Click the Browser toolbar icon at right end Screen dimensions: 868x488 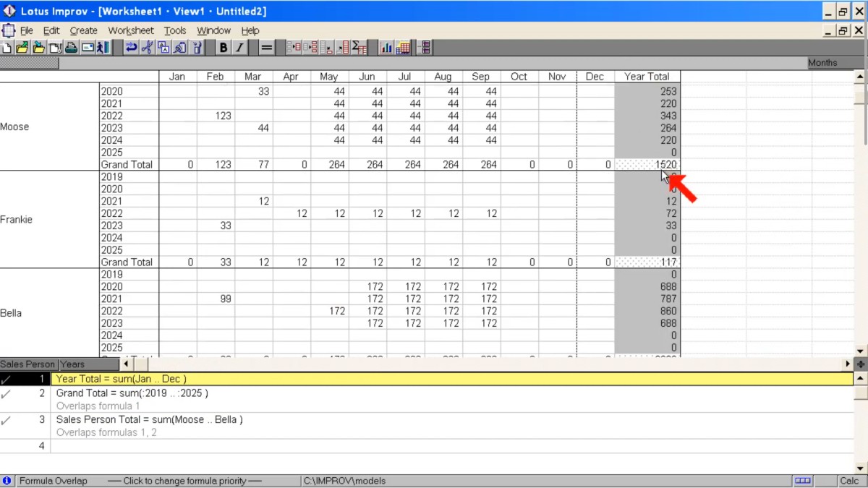click(x=425, y=48)
